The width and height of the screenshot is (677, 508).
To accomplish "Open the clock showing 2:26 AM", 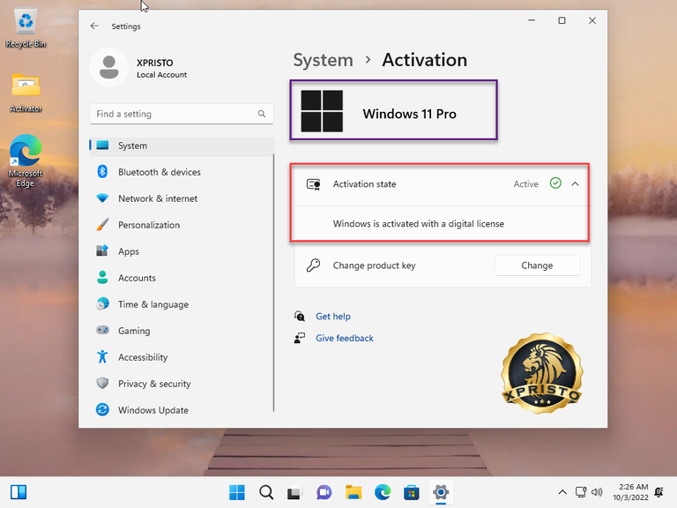I will pos(630,492).
